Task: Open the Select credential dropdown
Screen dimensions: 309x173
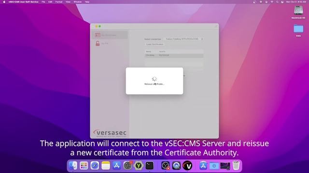Action: (184, 39)
